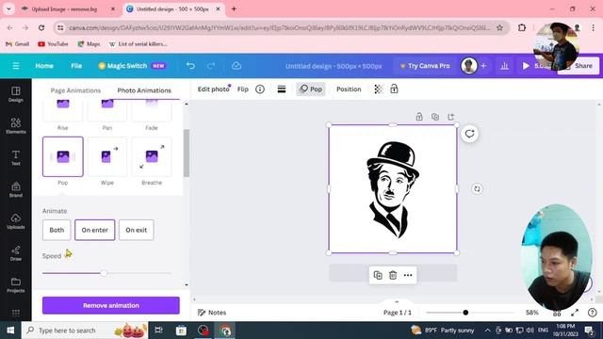Screen dimensions: 603x339
Task: Open the Design sidebar panel
Action: [16, 94]
